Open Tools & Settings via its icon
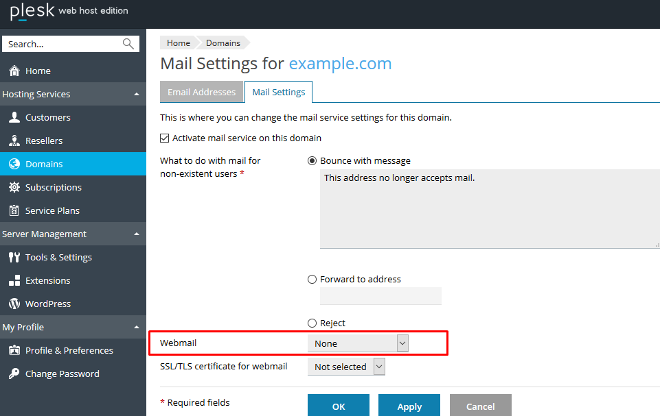Screen dimensions: 660x416 (x=14, y=258)
